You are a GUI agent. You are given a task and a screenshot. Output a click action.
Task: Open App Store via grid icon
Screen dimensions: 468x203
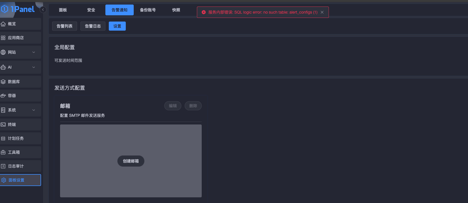click(3, 38)
